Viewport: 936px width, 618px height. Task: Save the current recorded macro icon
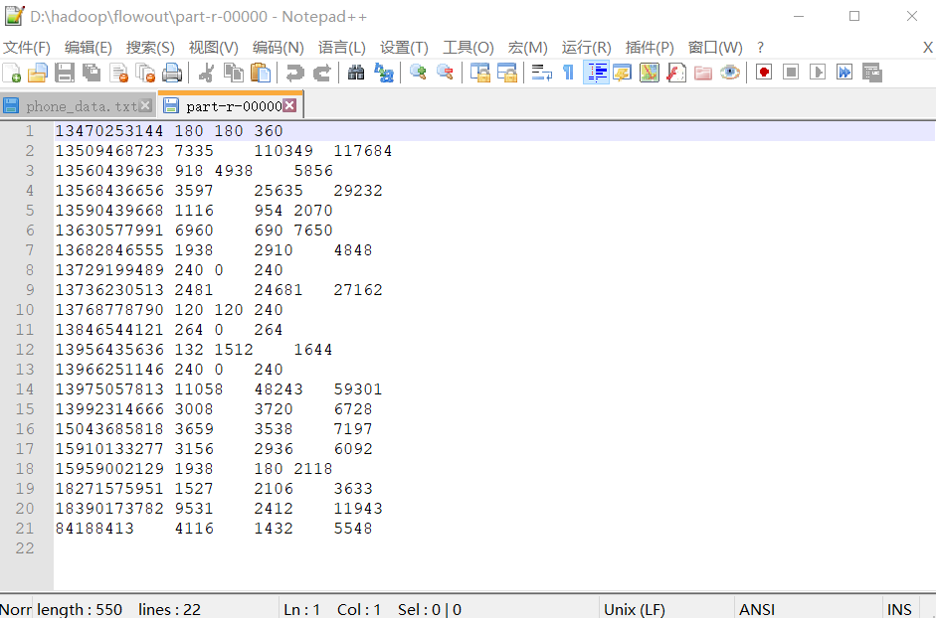[x=872, y=73]
